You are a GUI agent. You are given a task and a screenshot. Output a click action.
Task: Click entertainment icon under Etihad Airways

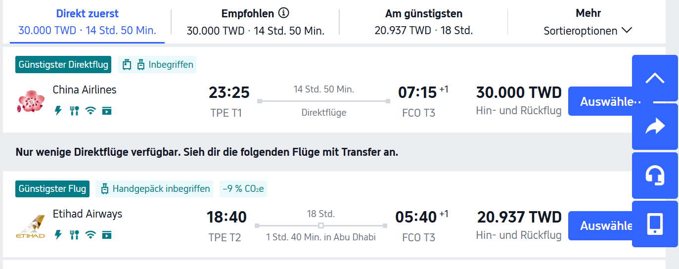coord(106,235)
